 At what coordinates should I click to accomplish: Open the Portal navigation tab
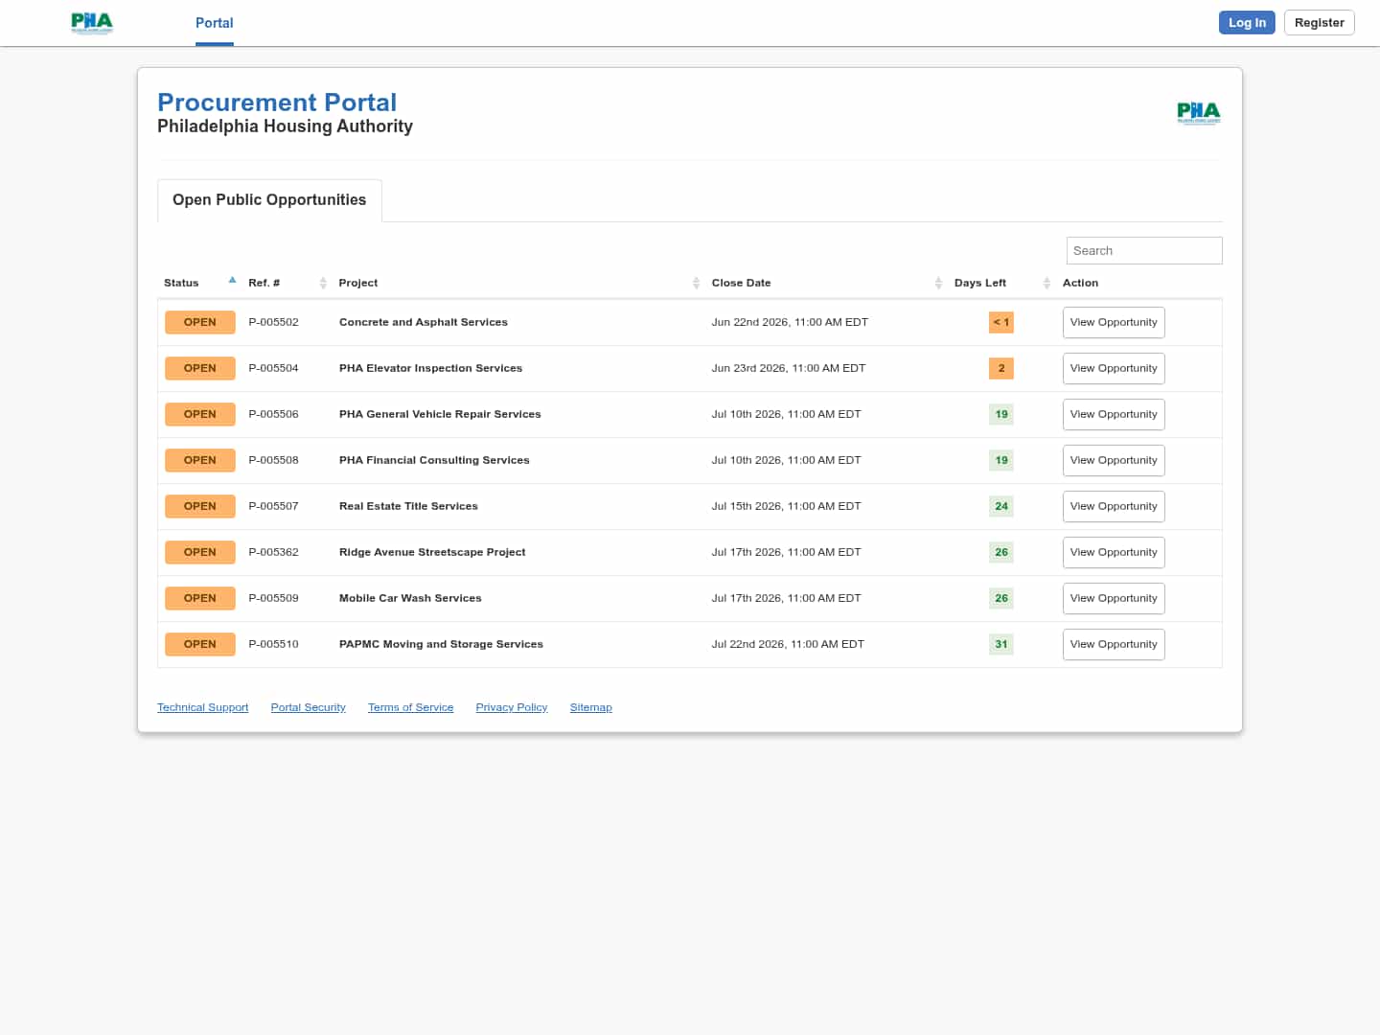[215, 23]
